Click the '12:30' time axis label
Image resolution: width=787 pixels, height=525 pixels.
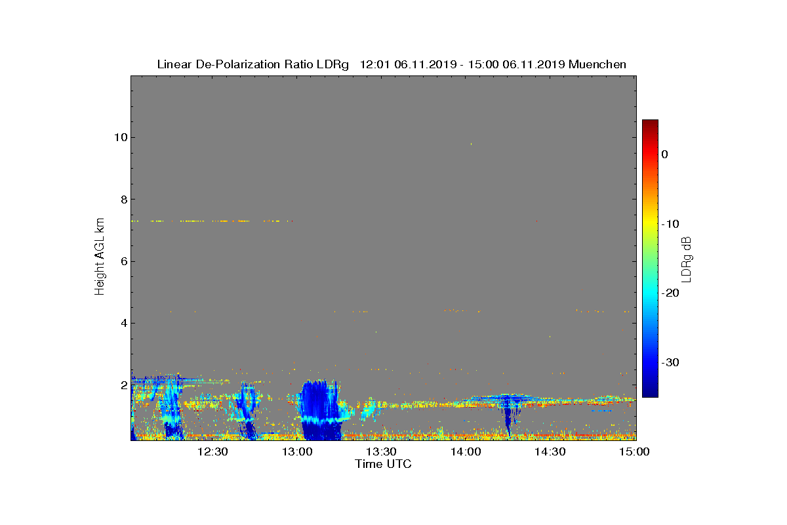point(212,451)
